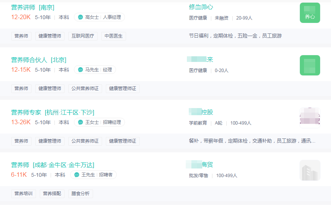Click chat icon beside 高女士 人事经理
The height and width of the screenshot is (209, 331).
tap(80, 17)
